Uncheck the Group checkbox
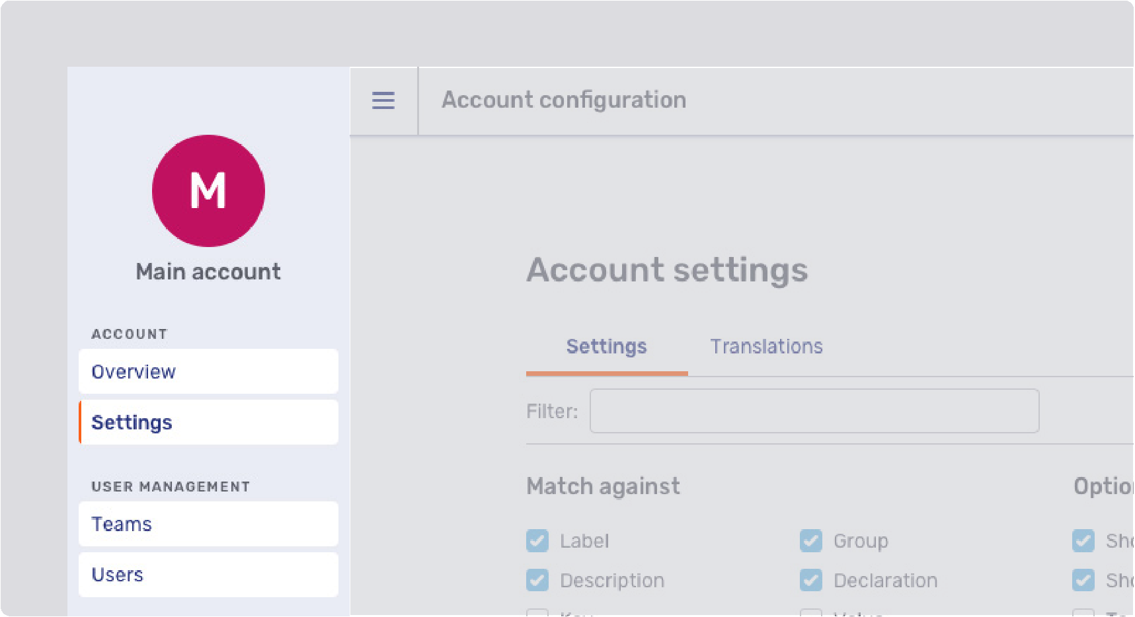This screenshot has height=617, width=1135. tap(811, 540)
